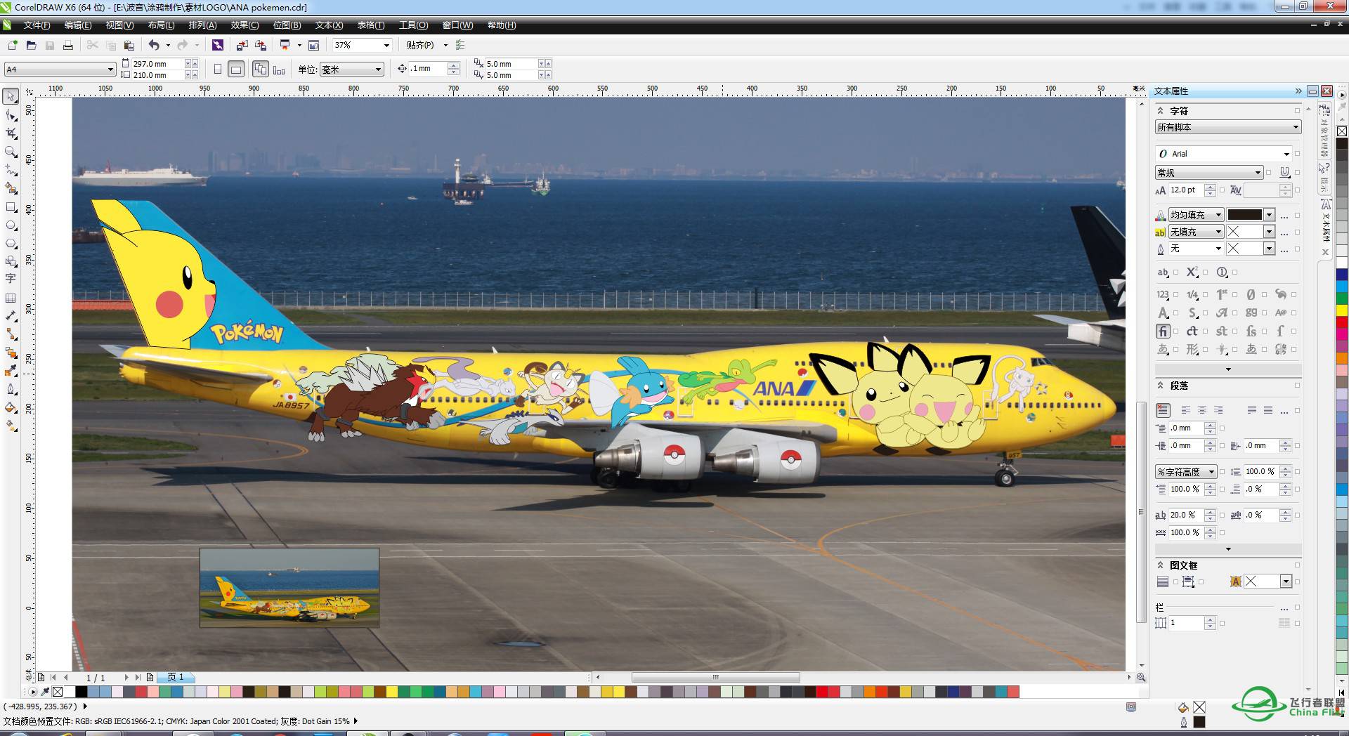Enable the ligatures 'fi' OpenType feature

point(1163,331)
